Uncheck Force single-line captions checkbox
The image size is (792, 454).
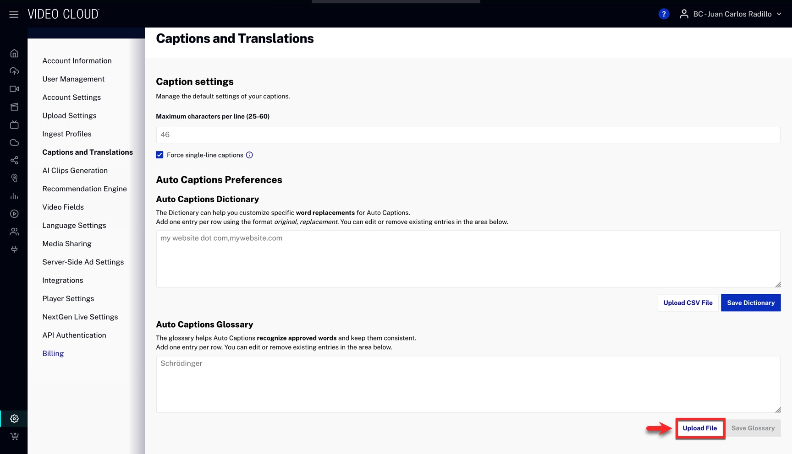[x=159, y=155]
